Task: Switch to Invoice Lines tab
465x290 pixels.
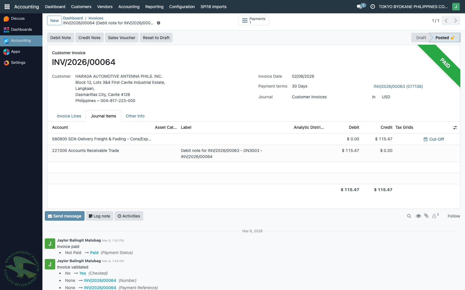Action: coord(69,116)
